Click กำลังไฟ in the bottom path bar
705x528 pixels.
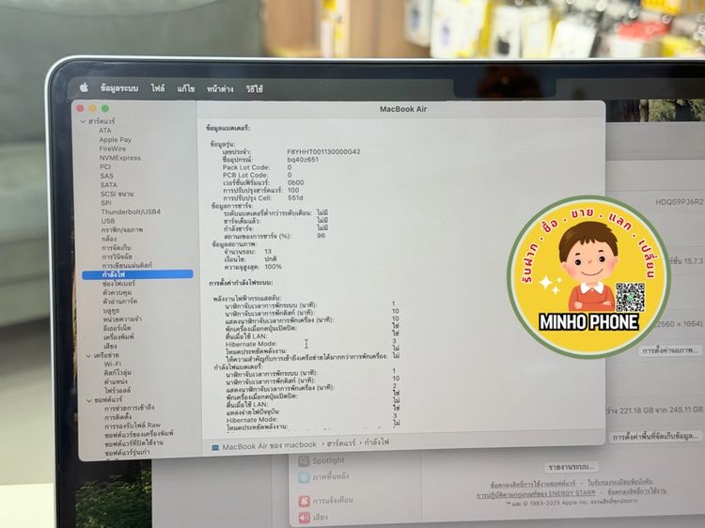[x=376, y=443]
